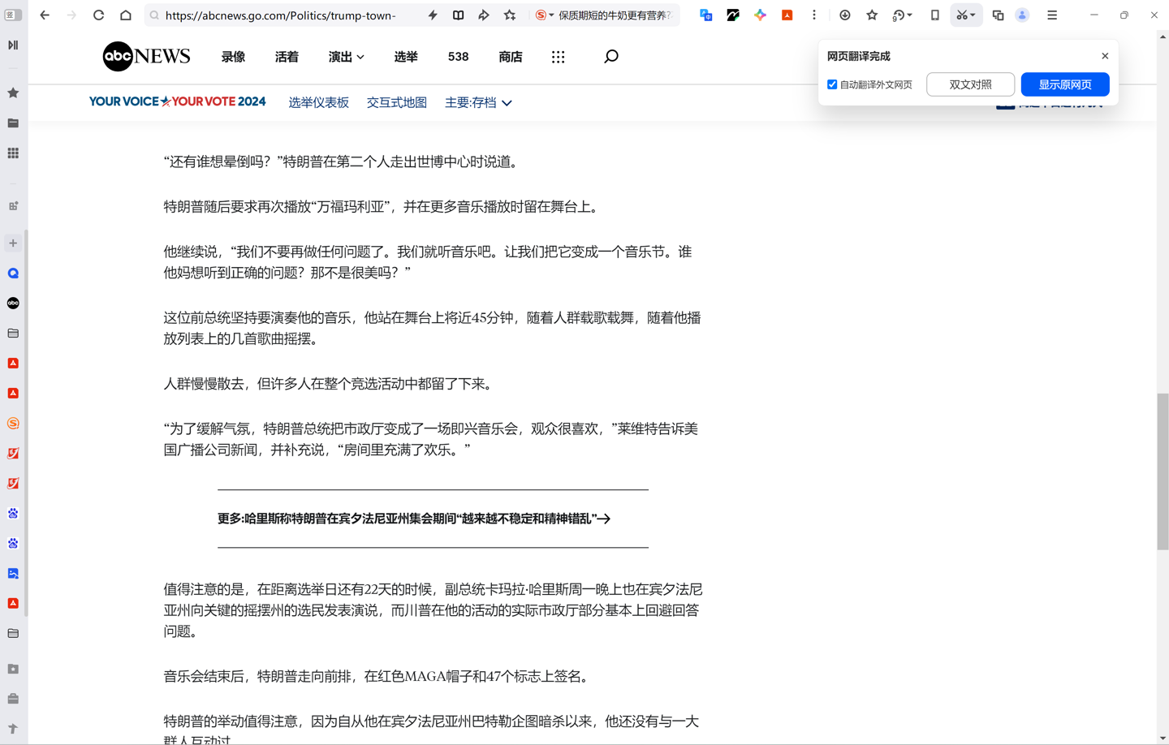Go to the browser home page icon

[x=126, y=15]
